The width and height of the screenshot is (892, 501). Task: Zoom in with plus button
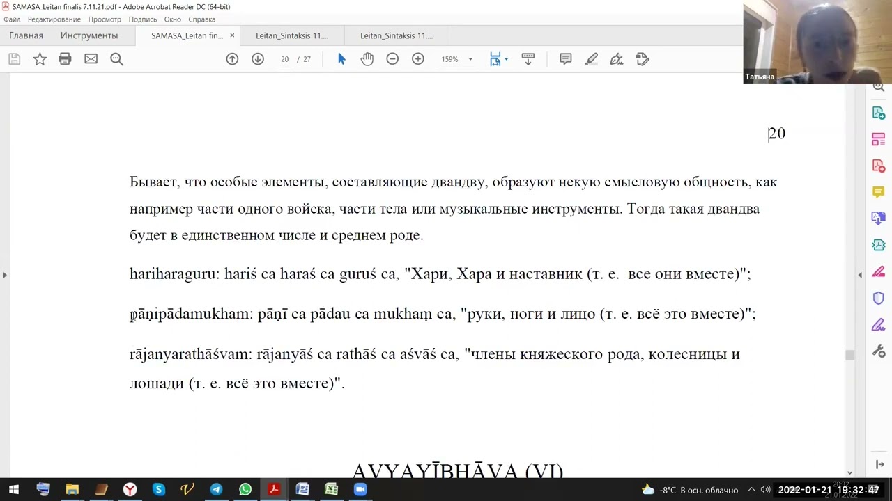click(418, 59)
